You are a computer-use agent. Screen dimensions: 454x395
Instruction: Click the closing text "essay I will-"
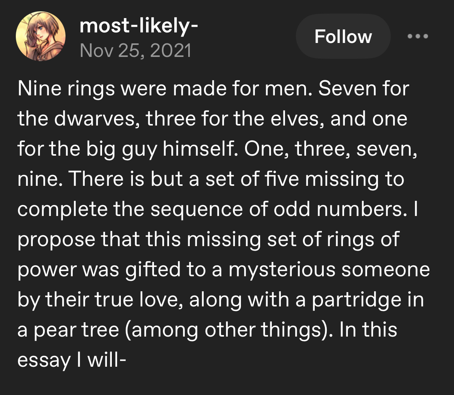pyautogui.click(x=72, y=360)
